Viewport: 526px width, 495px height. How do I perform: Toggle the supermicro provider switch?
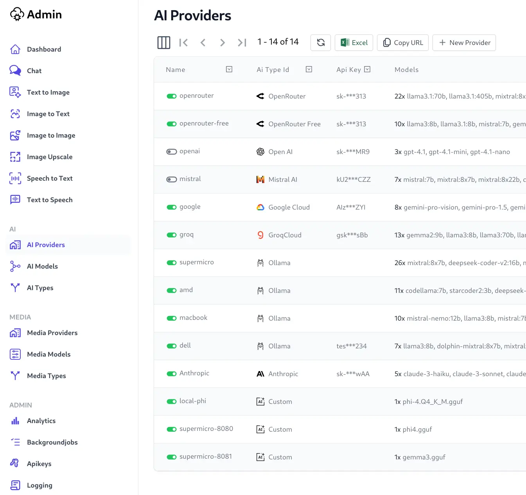(172, 263)
